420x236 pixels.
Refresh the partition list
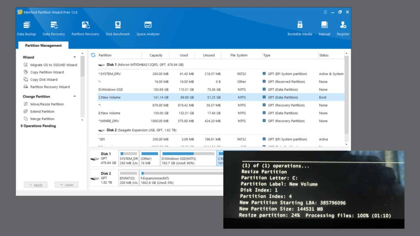(93, 55)
